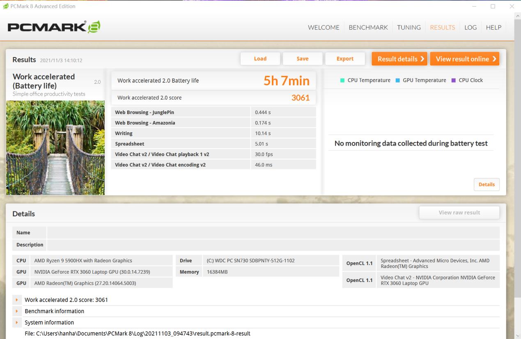Image resolution: width=521 pixels, height=339 pixels.
Task: Click the Name input field
Action: coord(273,233)
